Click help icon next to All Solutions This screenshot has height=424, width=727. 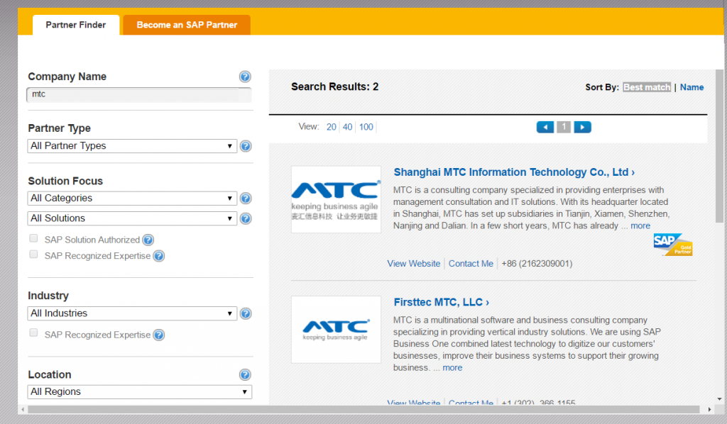[x=245, y=218]
